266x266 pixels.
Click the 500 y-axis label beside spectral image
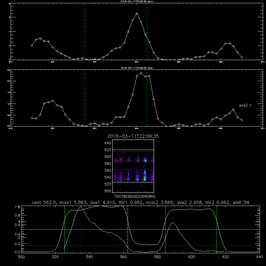[108, 191]
